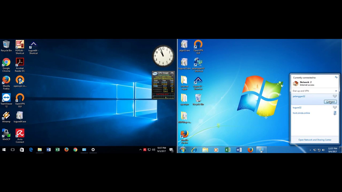Refresh the network list icon
This screenshot has width=342, height=192.
pos(336,77)
